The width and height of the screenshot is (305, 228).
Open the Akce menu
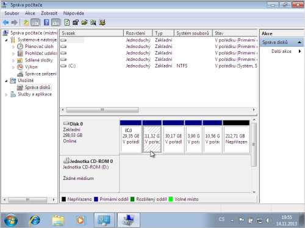coord(30,13)
